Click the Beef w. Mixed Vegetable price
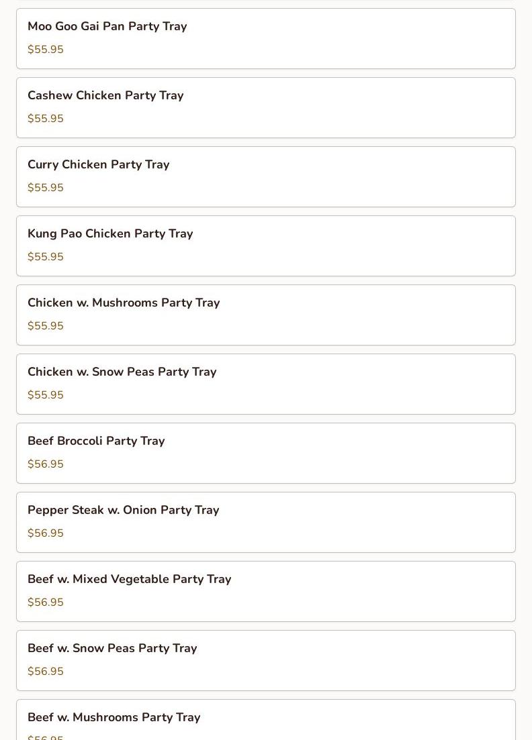 pos(46,602)
